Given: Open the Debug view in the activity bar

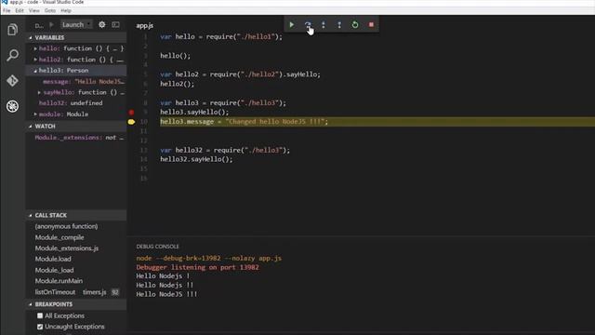Looking at the screenshot, I should click(x=12, y=106).
